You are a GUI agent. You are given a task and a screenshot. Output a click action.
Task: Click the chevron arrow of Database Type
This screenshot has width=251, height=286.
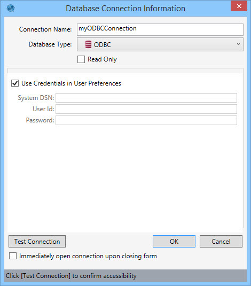coord(238,44)
